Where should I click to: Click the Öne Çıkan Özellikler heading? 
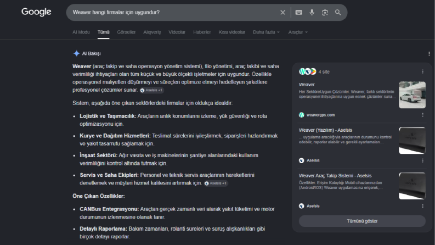click(99, 196)
